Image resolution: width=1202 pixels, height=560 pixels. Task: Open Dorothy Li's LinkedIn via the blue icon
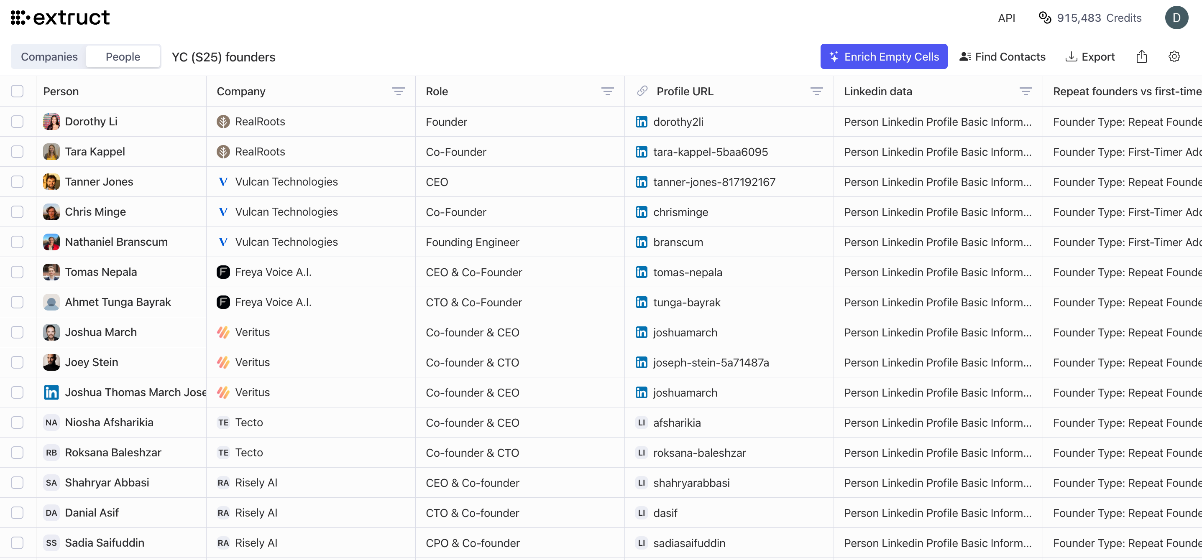click(x=641, y=122)
